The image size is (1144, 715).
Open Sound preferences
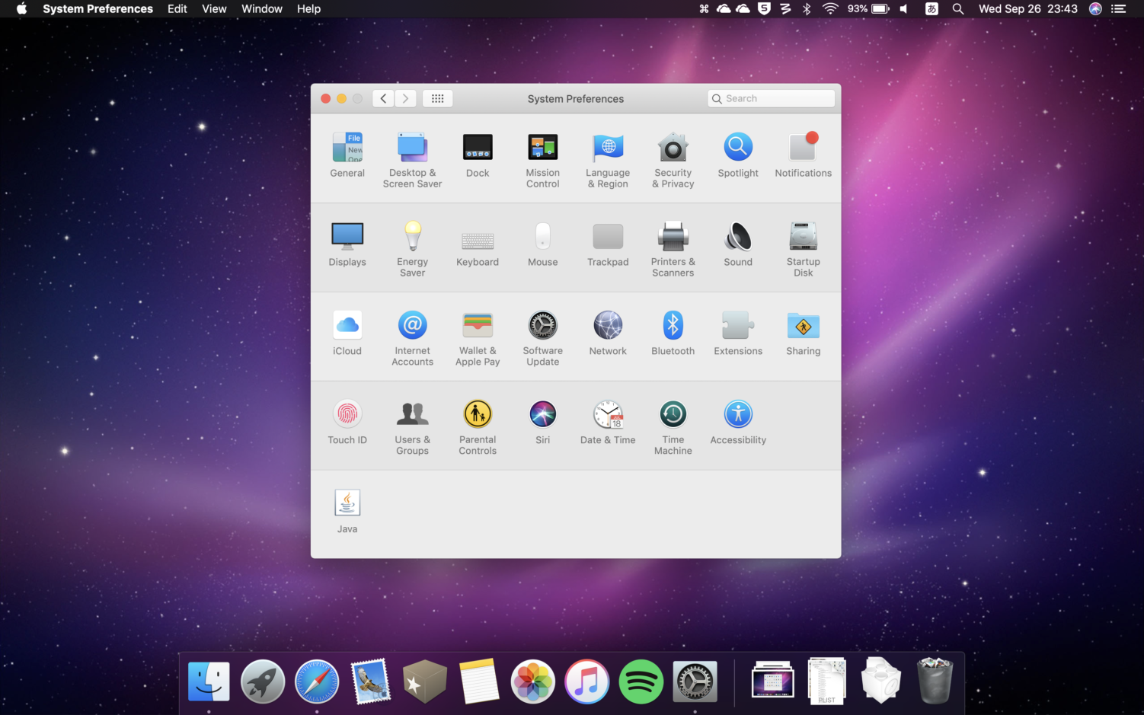(x=738, y=244)
